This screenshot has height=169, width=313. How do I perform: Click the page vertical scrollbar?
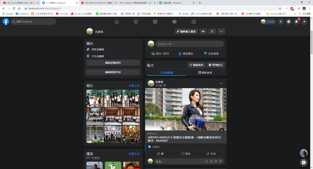pyautogui.click(x=312, y=42)
